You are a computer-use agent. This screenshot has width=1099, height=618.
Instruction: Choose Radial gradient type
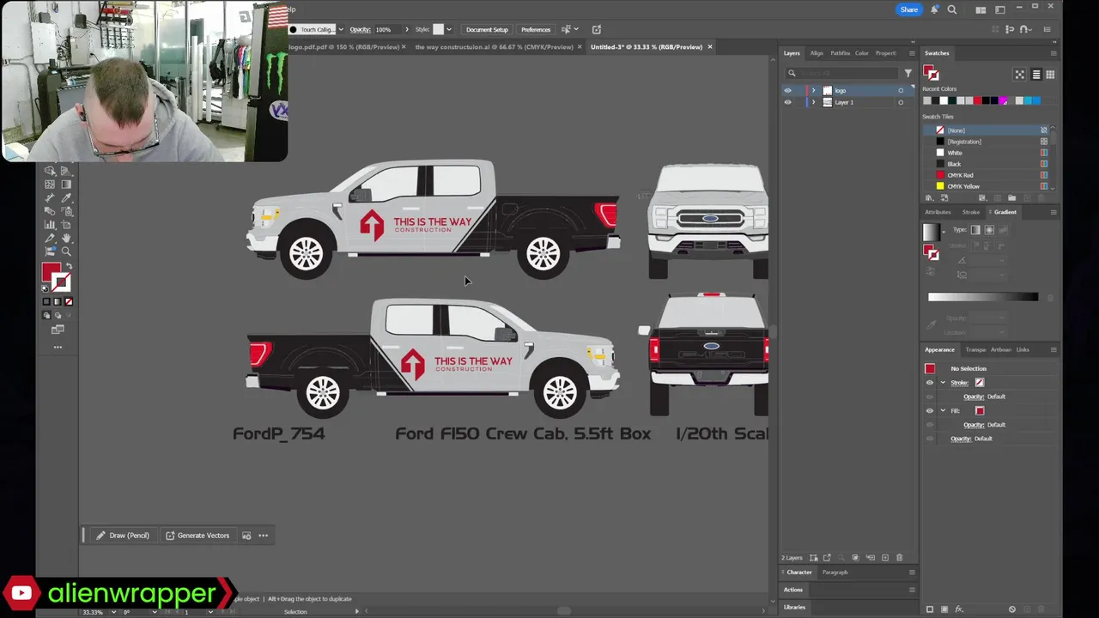click(989, 230)
